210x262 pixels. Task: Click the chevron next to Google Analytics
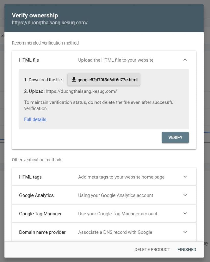[x=185, y=195]
